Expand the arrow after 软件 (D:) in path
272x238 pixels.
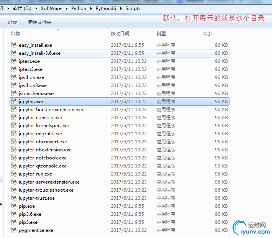pos(36,8)
